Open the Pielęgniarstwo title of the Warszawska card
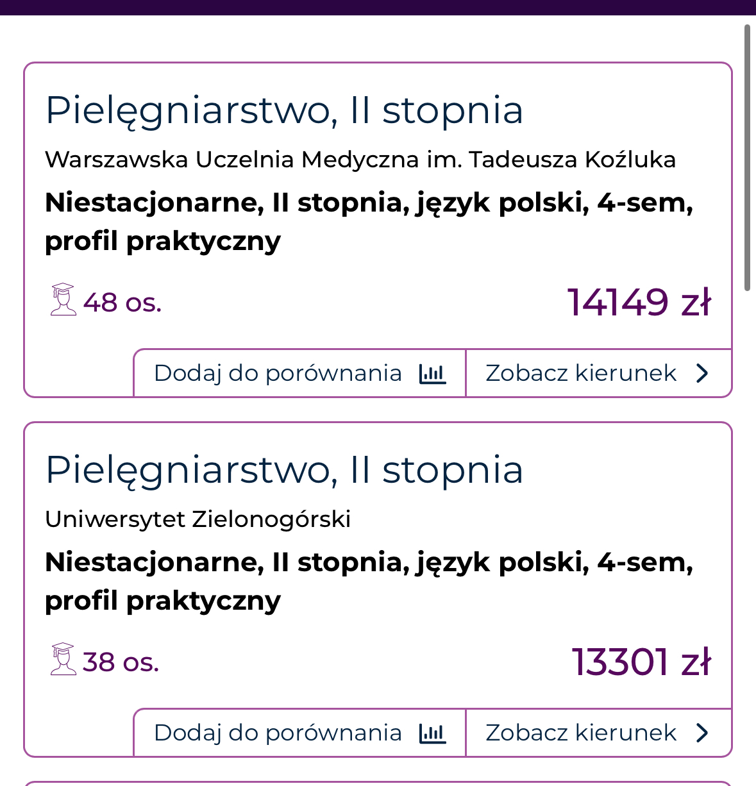756x786 pixels. tap(284, 110)
